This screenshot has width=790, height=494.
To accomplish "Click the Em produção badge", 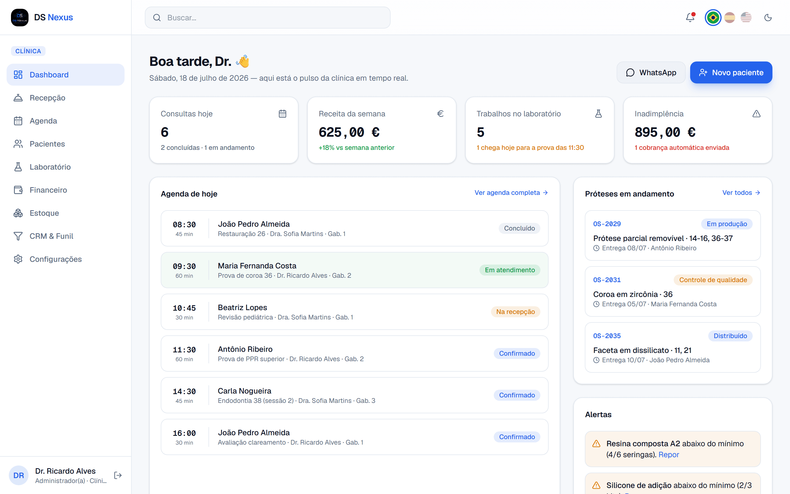I will click(727, 224).
